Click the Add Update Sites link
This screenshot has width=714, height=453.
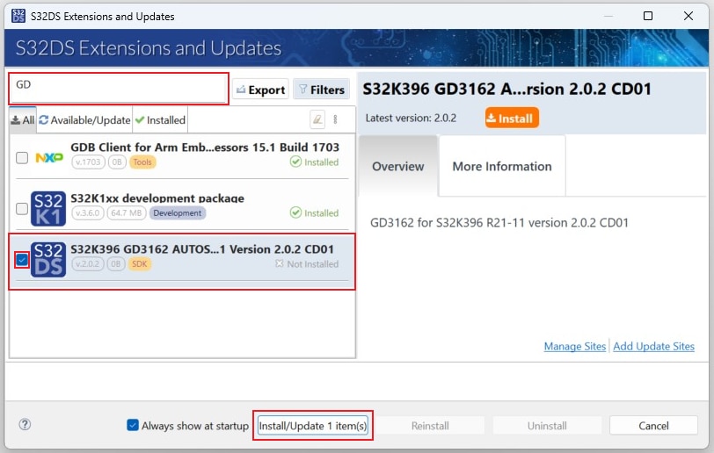point(653,347)
